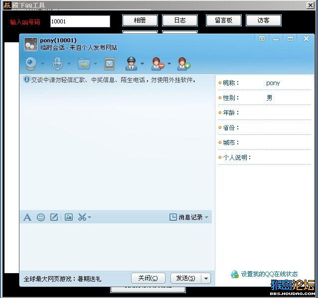The height and width of the screenshot is (298, 318).
Task: Expand the voice call options arrow
Action: click(69, 64)
